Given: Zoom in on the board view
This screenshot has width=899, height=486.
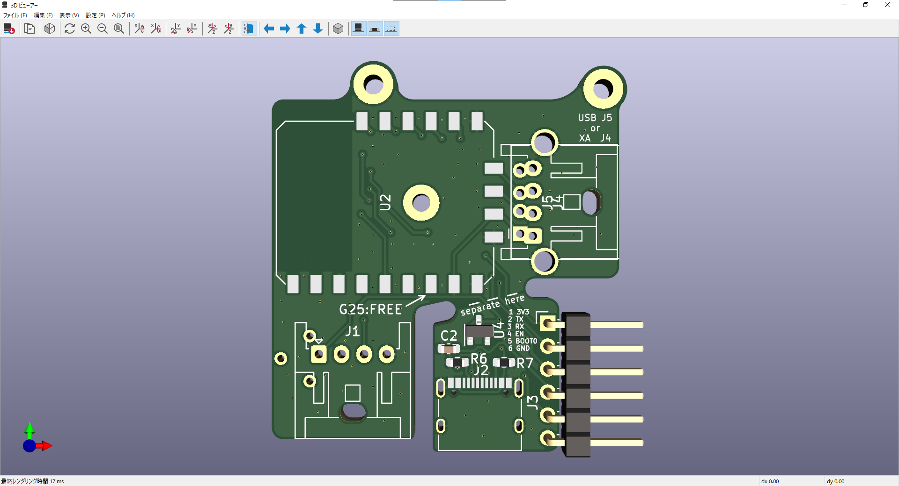Looking at the screenshot, I should click(x=86, y=29).
